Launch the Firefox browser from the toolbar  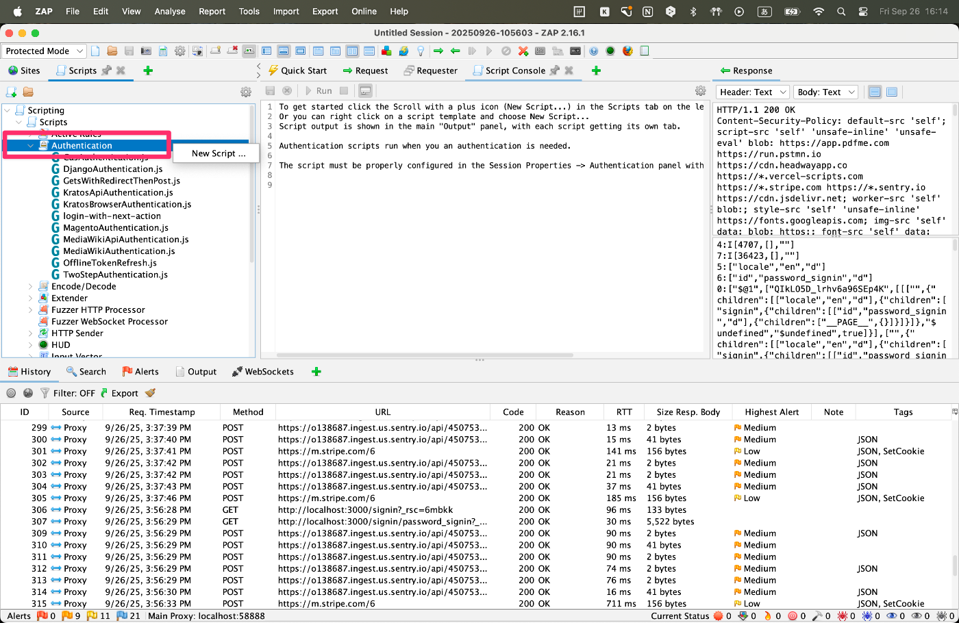point(627,51)
